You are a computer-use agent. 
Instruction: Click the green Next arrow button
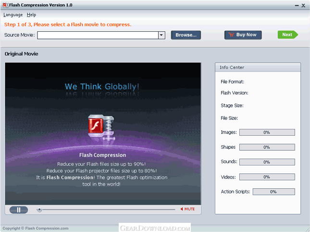(x=288, y=35)
